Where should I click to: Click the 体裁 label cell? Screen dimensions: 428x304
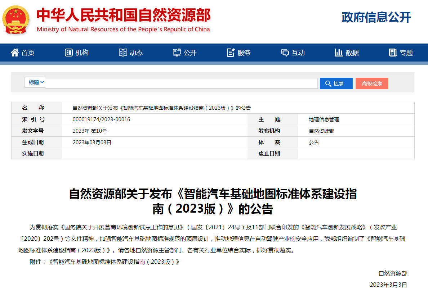coord(272,142)
